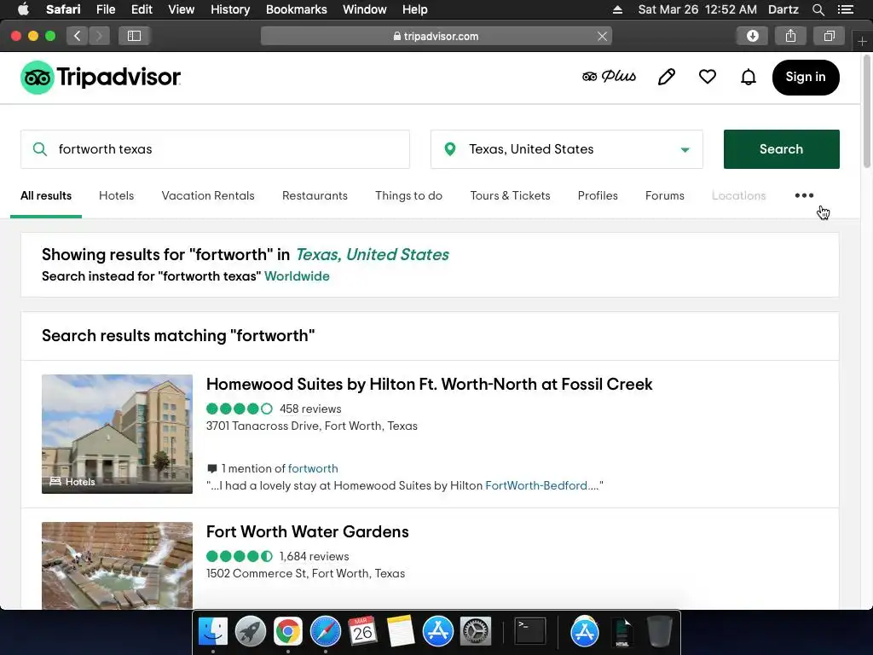The height and width of the screenshot is (655, 873).
Task: Click the 1,684 reviews text
Action: (x=314, y=556)
